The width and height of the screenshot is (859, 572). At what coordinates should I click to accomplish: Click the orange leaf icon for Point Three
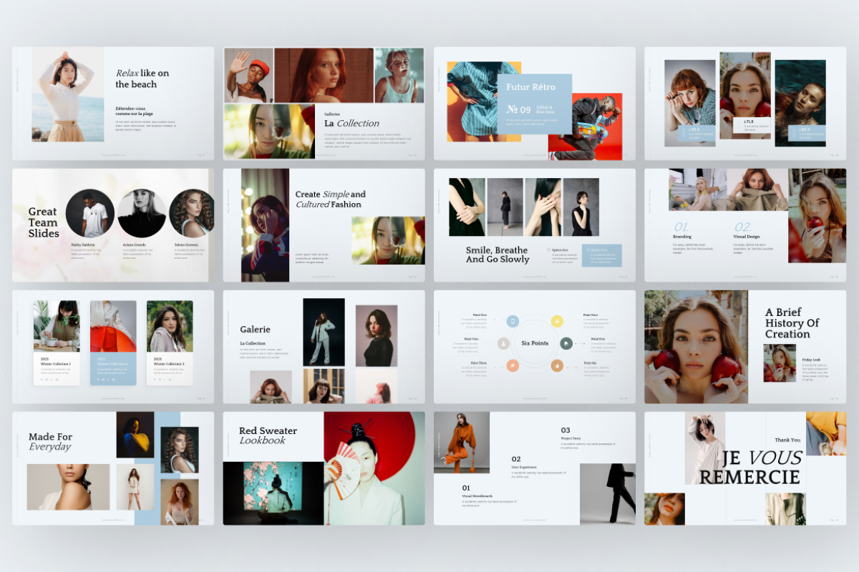point(513,366)
